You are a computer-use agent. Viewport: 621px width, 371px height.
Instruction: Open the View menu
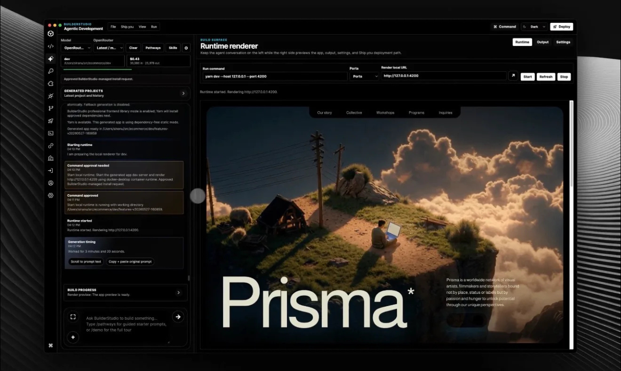point(142,27)
